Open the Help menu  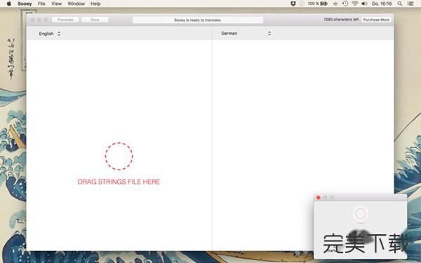(95, 4)
